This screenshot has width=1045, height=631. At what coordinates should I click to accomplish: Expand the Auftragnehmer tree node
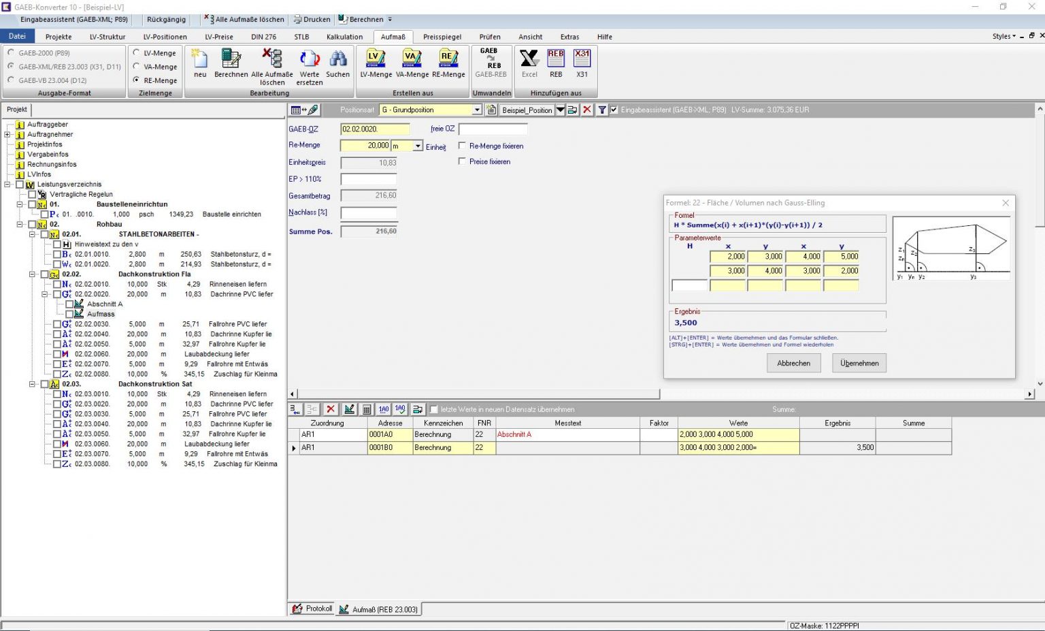tap(7, 134)
